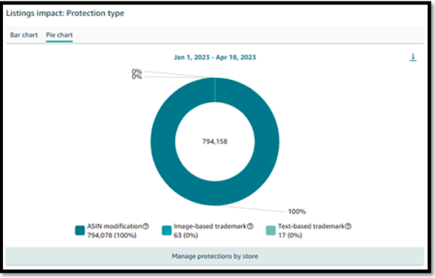Click the 63 (0%) legend value
The height and width of the screenshot is (278, 435).
point(186,235)
